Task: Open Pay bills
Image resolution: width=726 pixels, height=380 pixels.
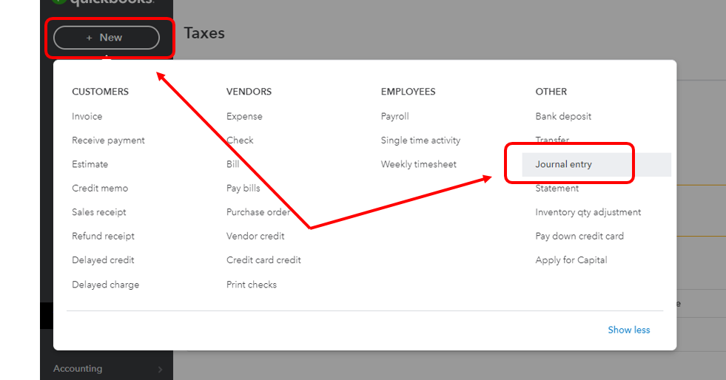Action: [x=243, y=188]
